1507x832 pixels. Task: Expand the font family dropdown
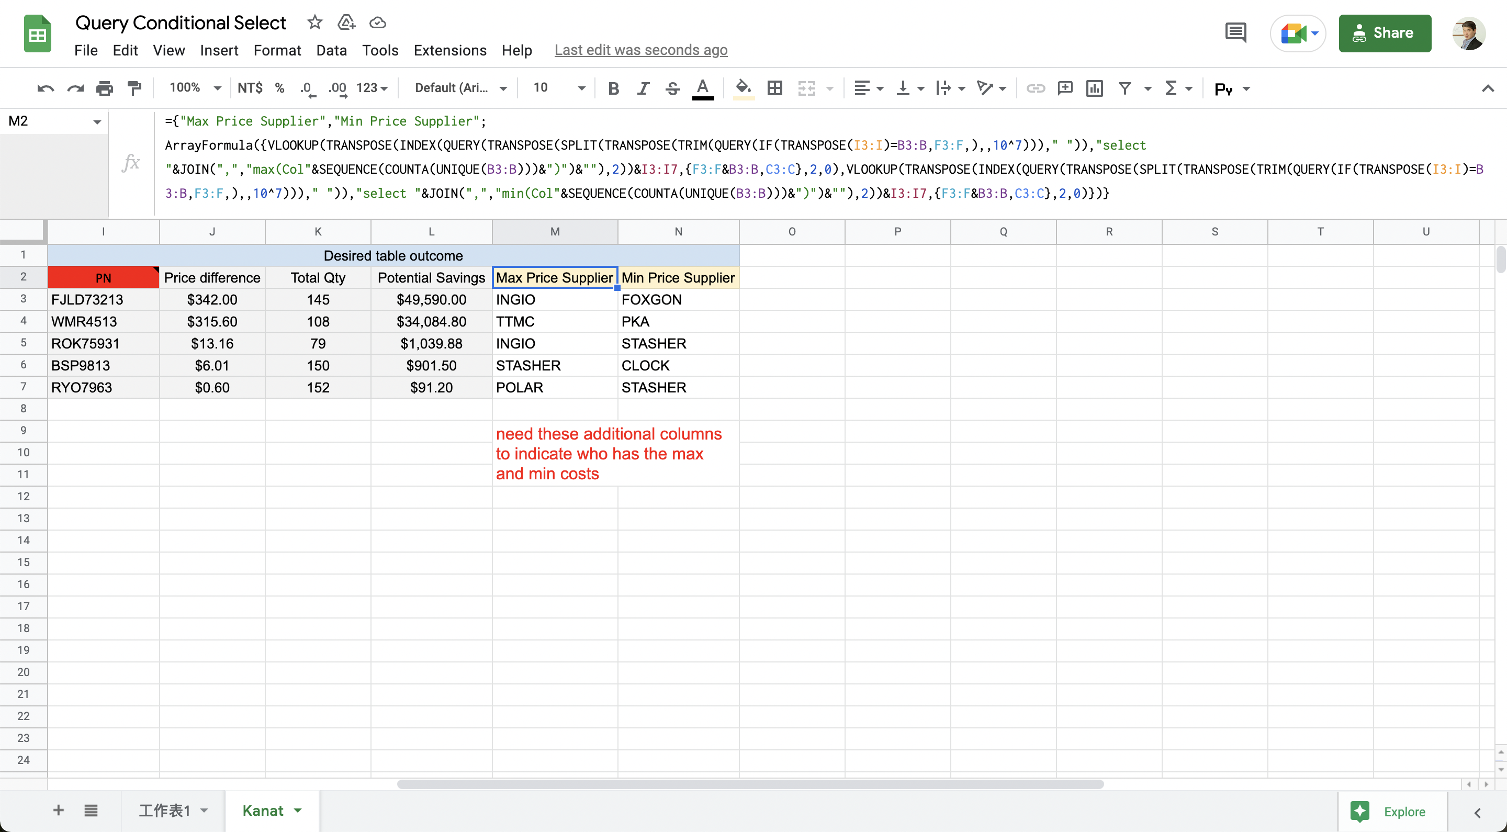coord(460,88)
